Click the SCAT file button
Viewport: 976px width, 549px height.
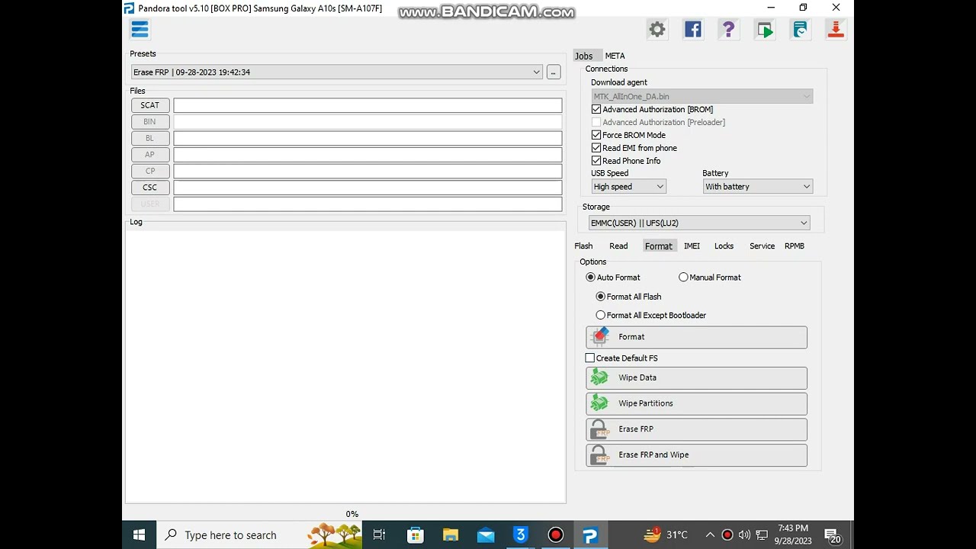point(150,105)
